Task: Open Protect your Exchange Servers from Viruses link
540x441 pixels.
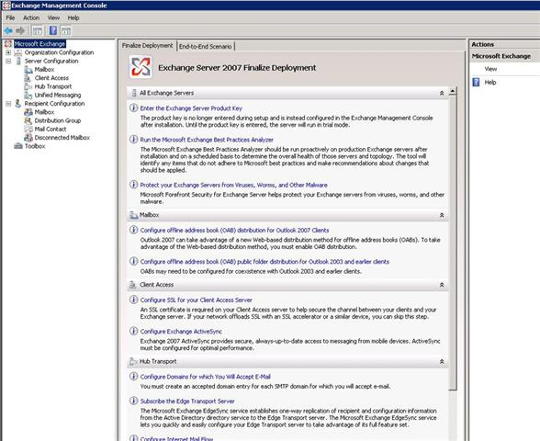Action: click(x=233, y=185)
